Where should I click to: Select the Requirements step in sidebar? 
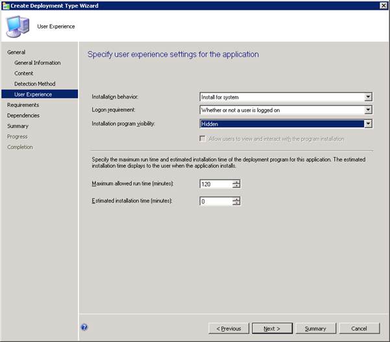click(x=23, y=105)
